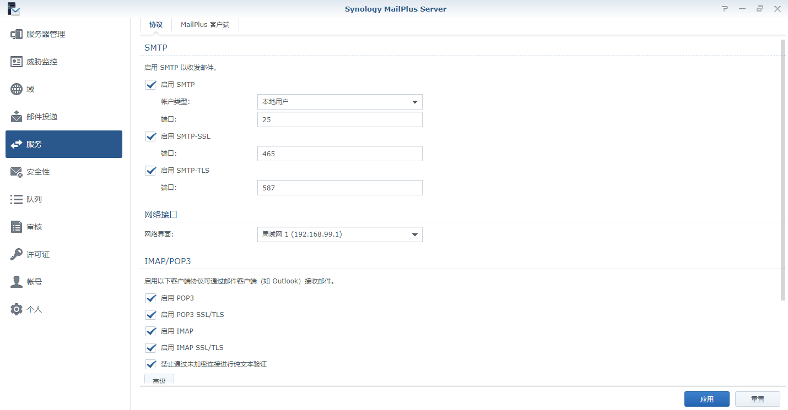Image resolution: width=788 pixels, height=410 pixels.
Task: Click the License (许可证) key icon
Action: (17, 254)
